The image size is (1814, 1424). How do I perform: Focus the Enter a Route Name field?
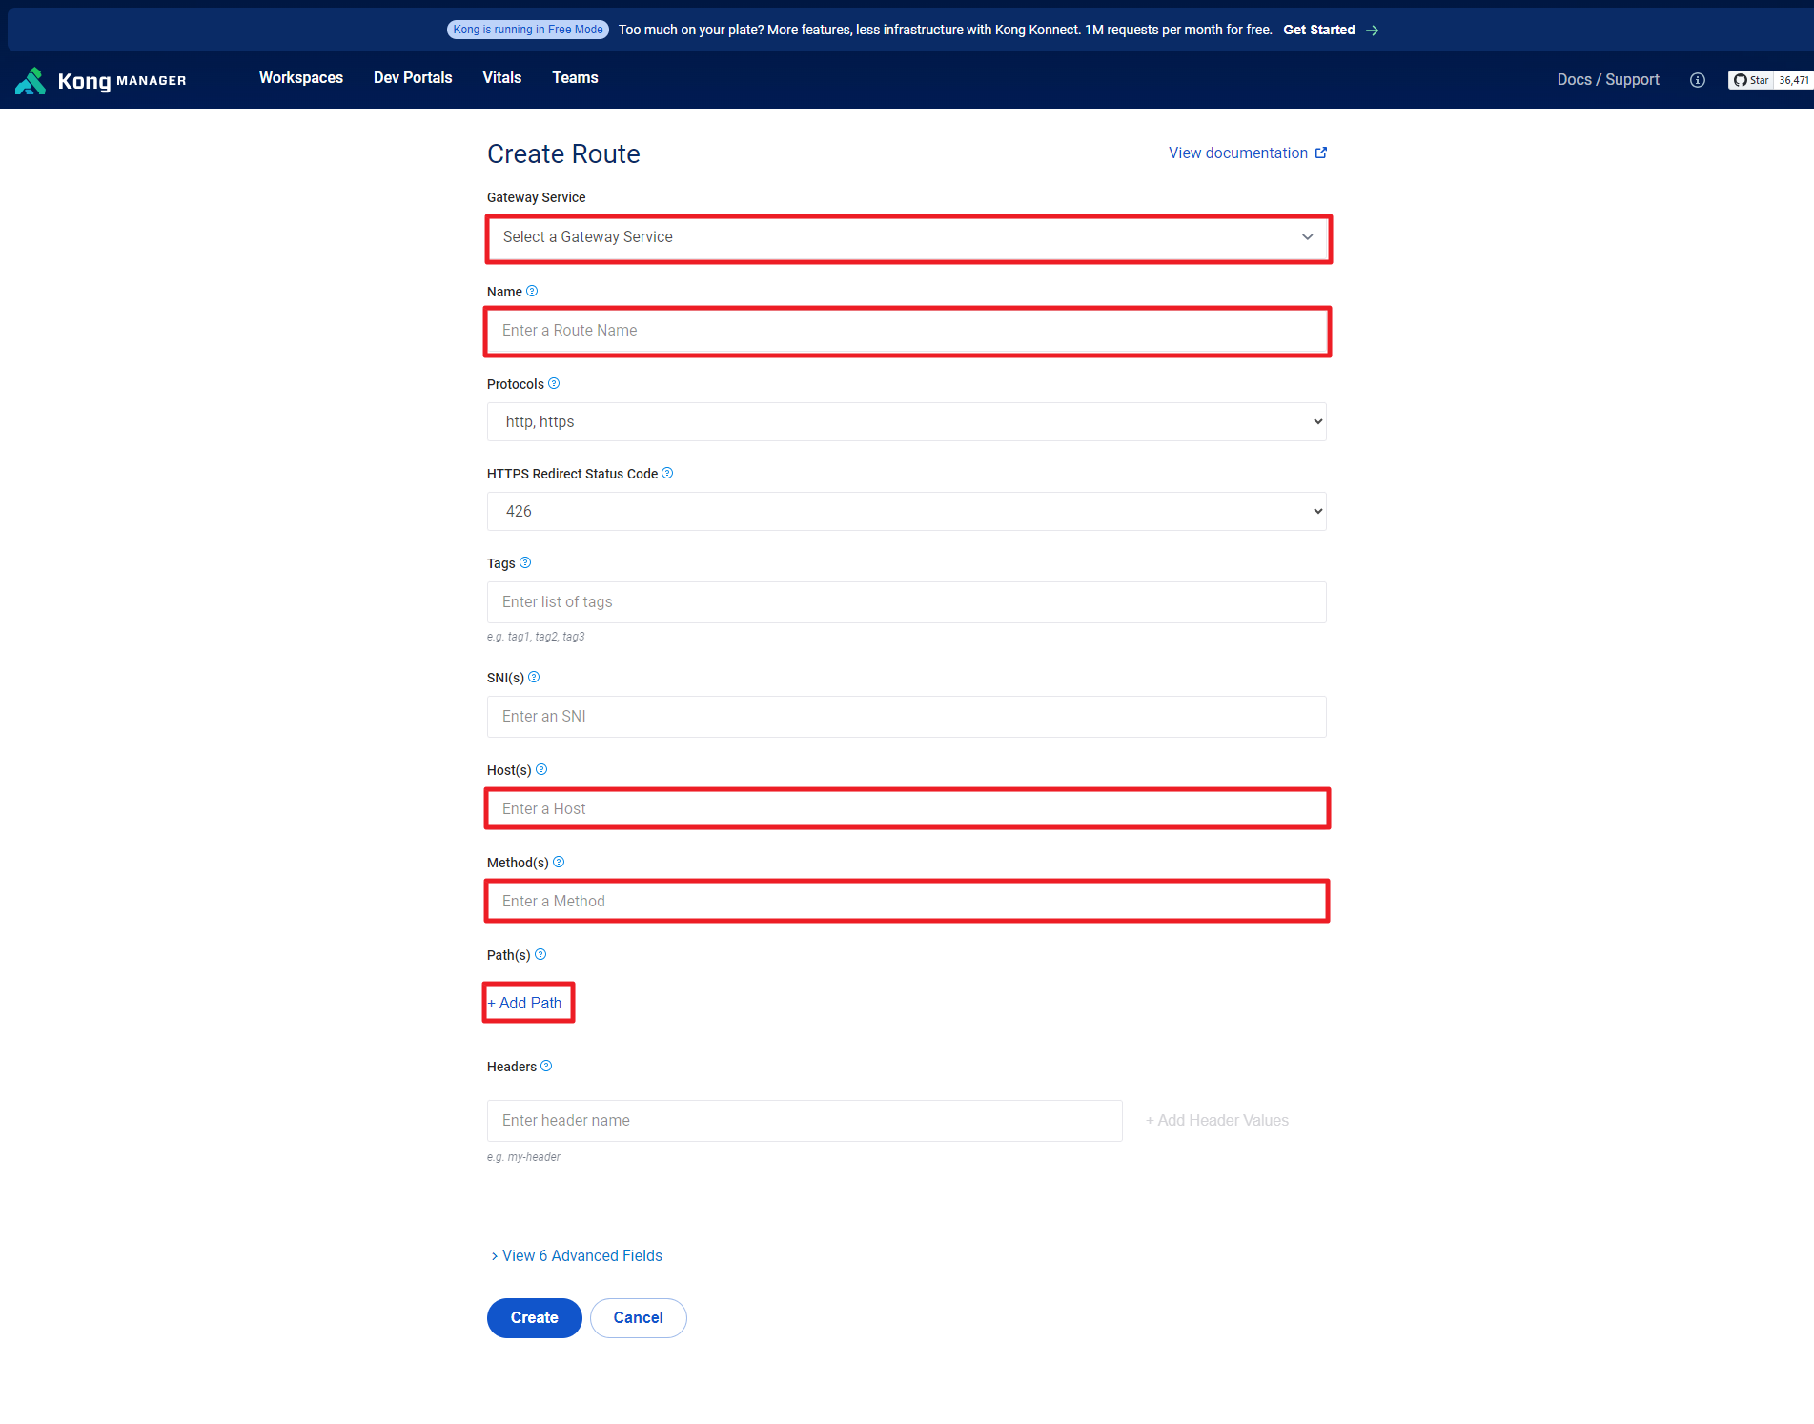907,331
